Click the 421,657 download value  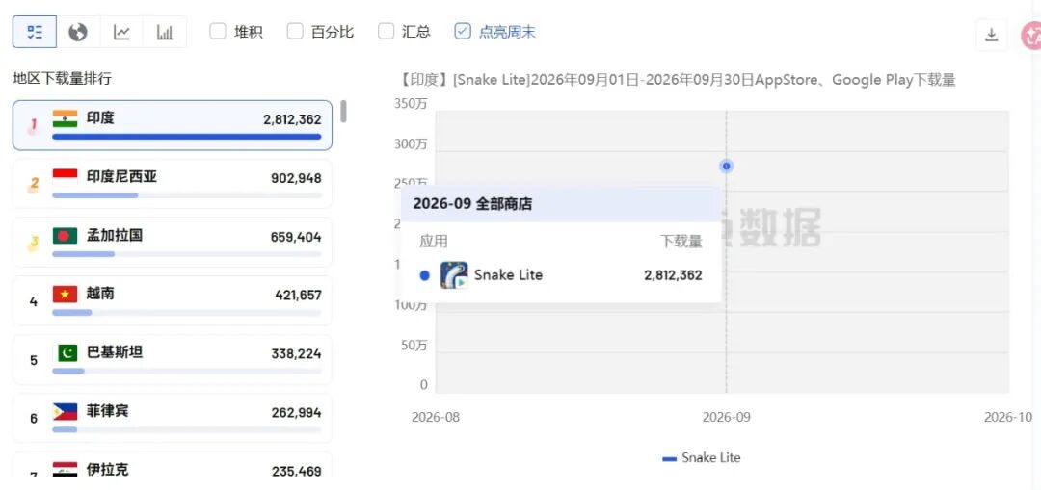tap(298, 296)
